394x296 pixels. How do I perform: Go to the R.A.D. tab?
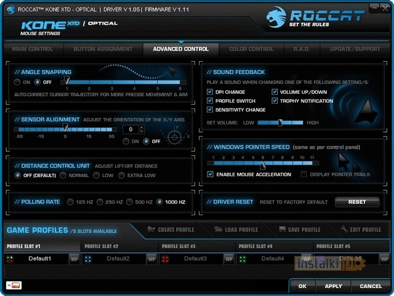302,49
